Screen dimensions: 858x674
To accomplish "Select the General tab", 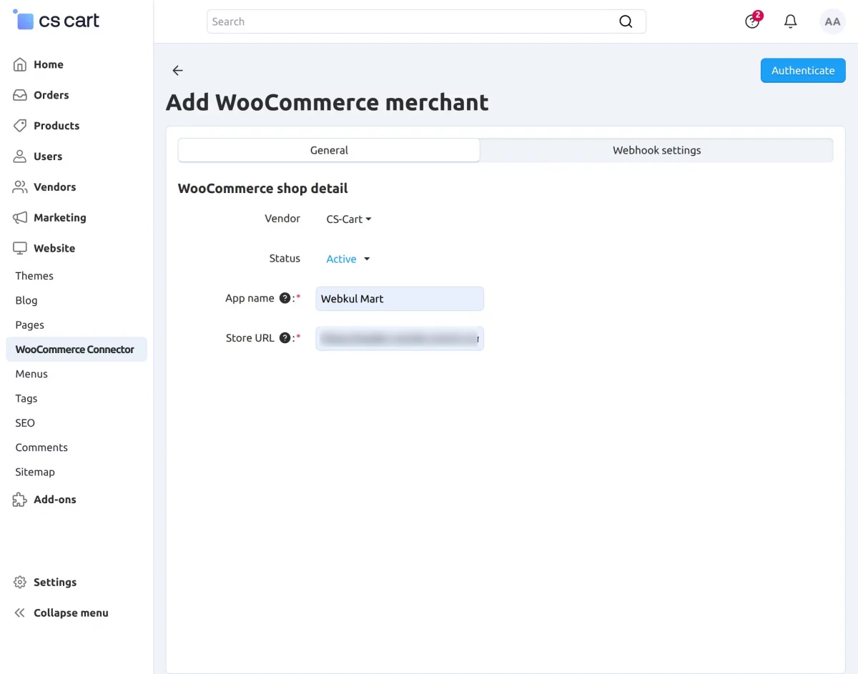I will [329, 150].
